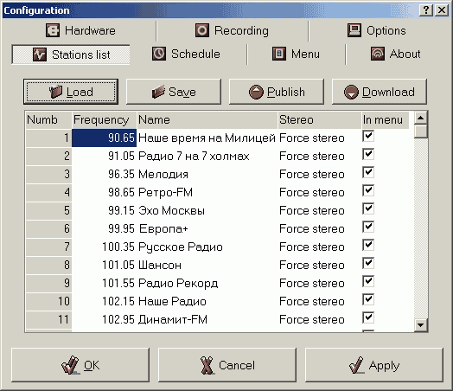Click the Load stations button
The height and width of the screenshot is (391, 453).
[x=71, y=92]
